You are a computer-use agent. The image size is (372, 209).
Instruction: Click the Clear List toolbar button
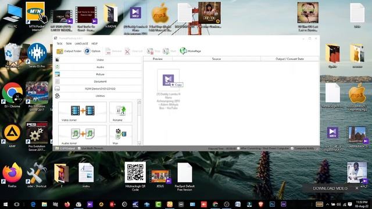(x=134, y=51)
